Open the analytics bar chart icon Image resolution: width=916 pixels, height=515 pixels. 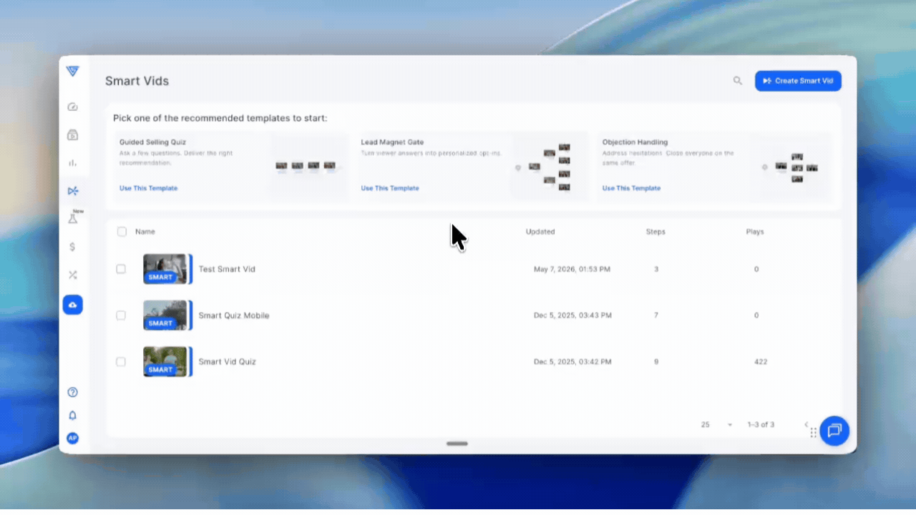click(72, 162)
